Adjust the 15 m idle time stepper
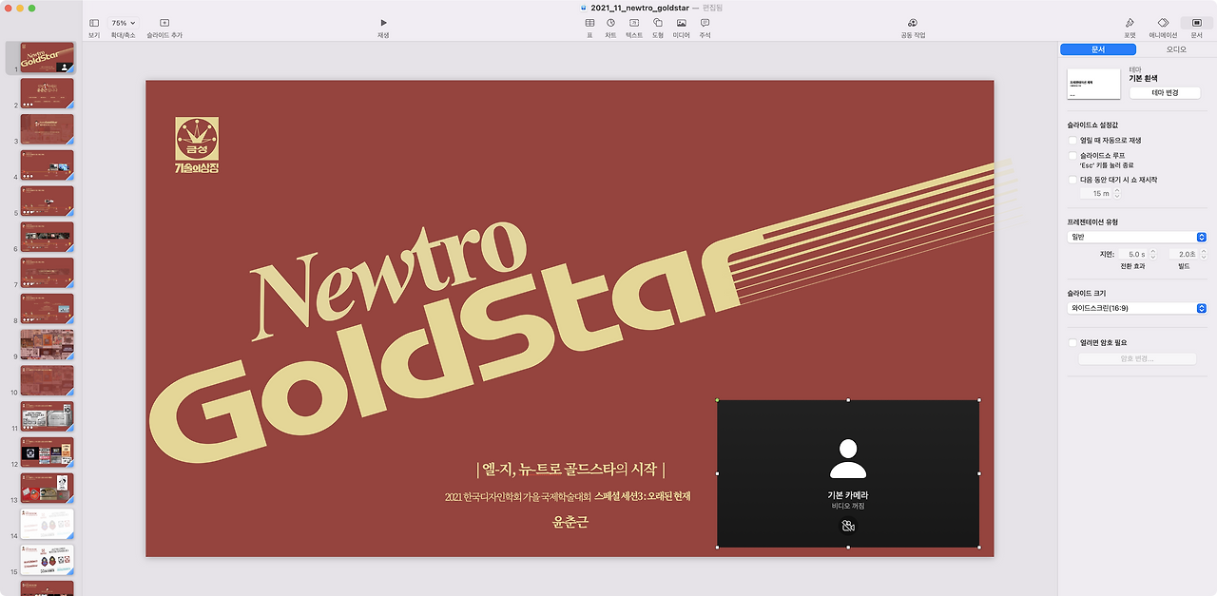The height and width of the screenshot is (596, 1217). (x=1117, y=193)
